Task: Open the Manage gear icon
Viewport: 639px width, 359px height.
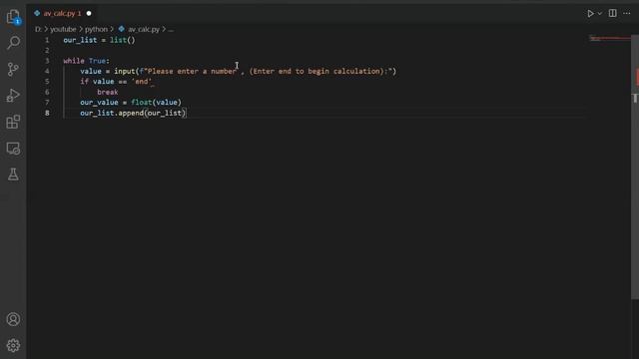Action: pos(13,345)
